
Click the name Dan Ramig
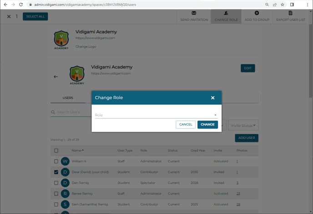(80, 183)
